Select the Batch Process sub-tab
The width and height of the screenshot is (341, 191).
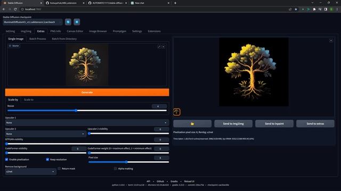(x=38, y=39)
